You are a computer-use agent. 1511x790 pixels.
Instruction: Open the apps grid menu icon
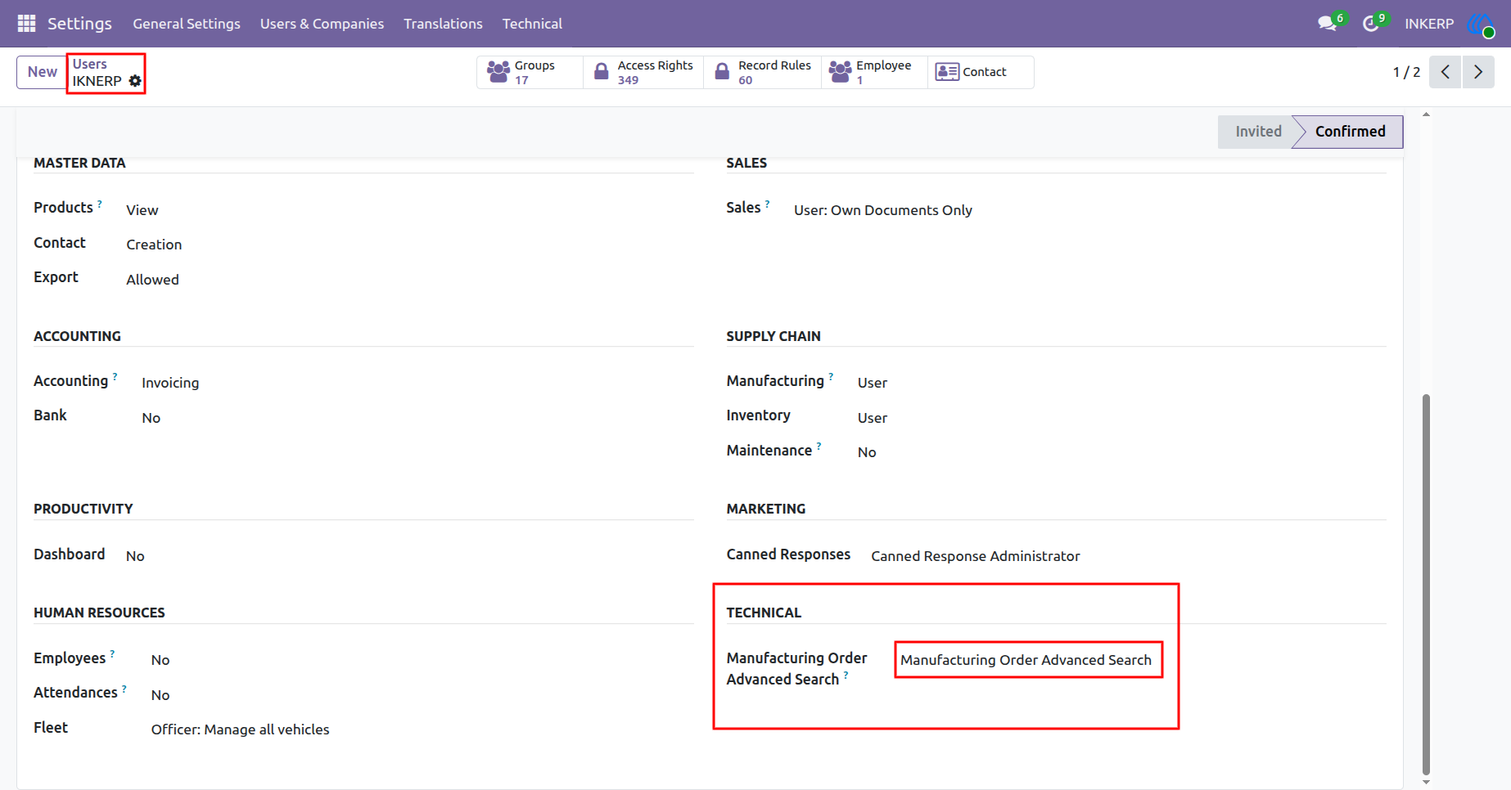tap(26, 24)
